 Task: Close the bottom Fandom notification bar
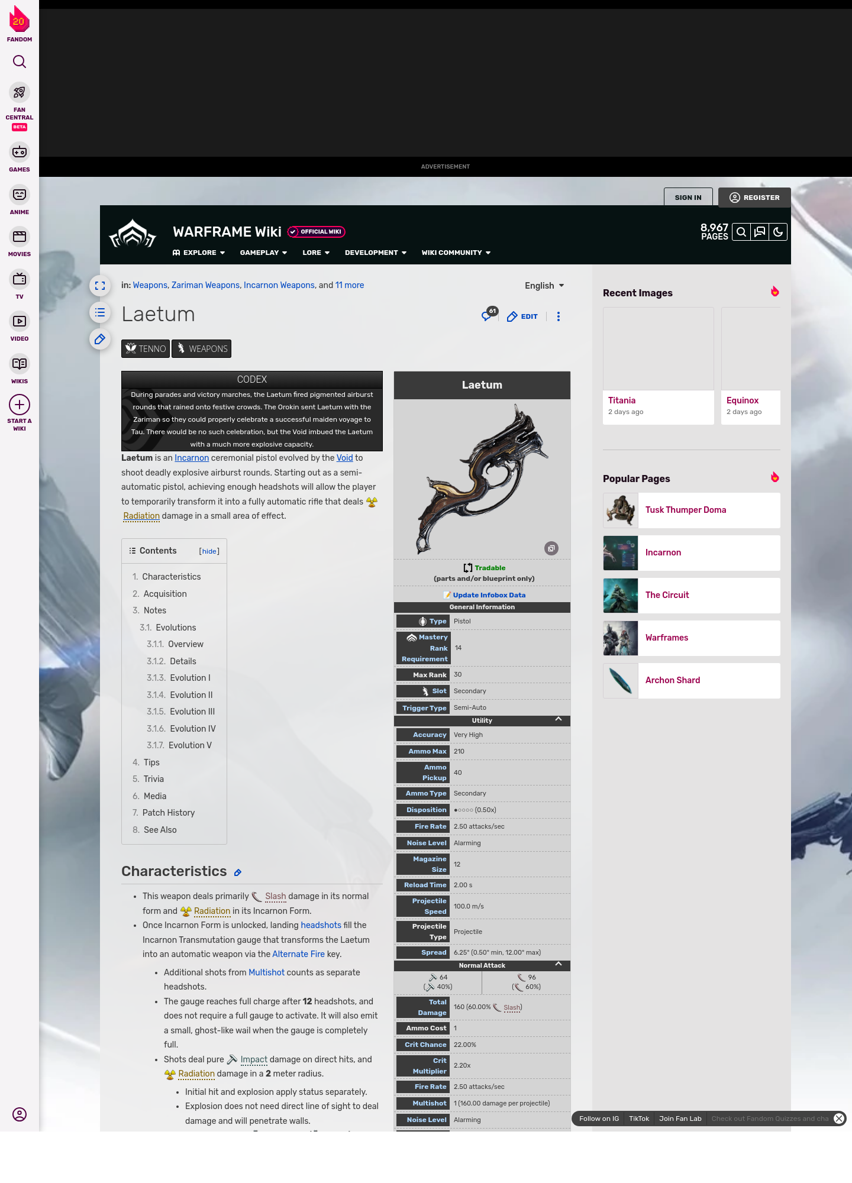839,1119
